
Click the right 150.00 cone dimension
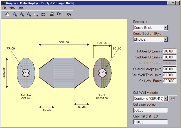tap(81, 107)
